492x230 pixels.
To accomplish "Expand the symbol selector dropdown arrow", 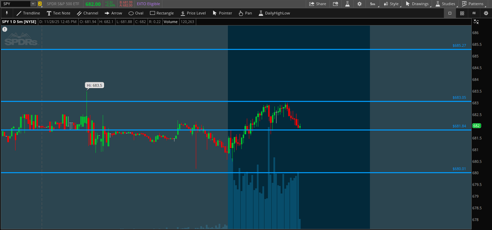I will point(33,4).
